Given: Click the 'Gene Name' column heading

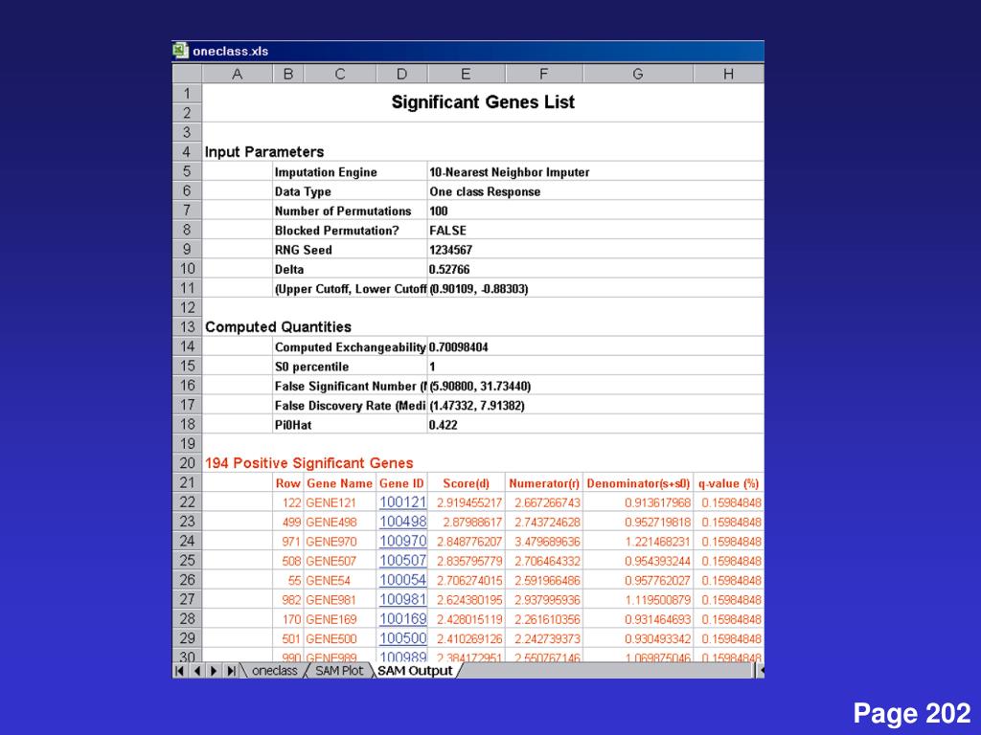Looking at the screenshot, I should (x=340, y=483).
